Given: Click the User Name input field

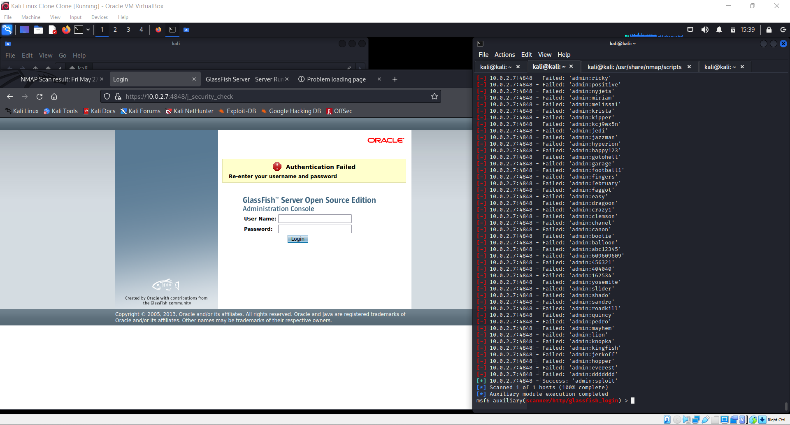Looking at the screenshot, I should 314,218.
